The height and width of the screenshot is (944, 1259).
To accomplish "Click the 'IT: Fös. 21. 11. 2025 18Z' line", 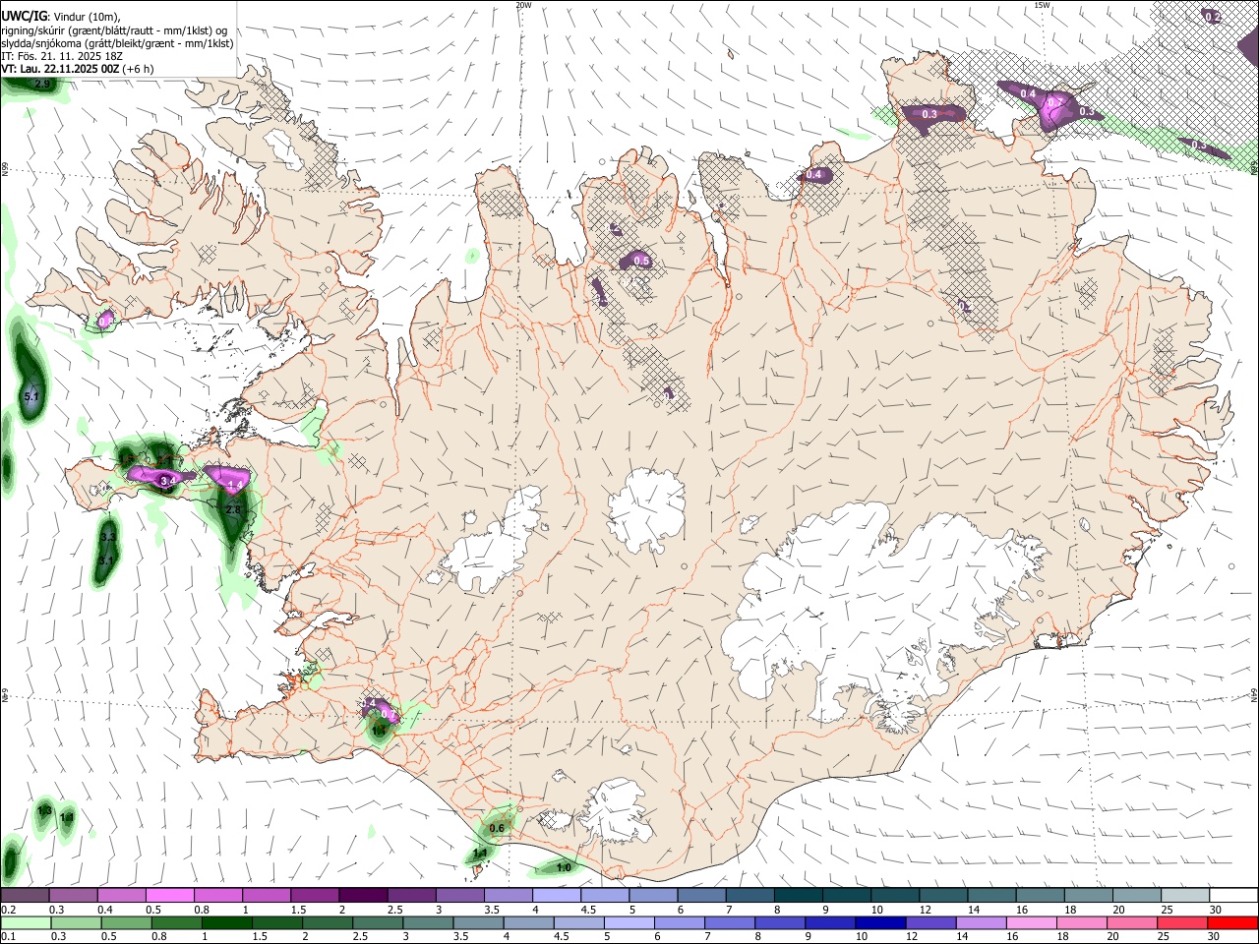I will 62,56.
